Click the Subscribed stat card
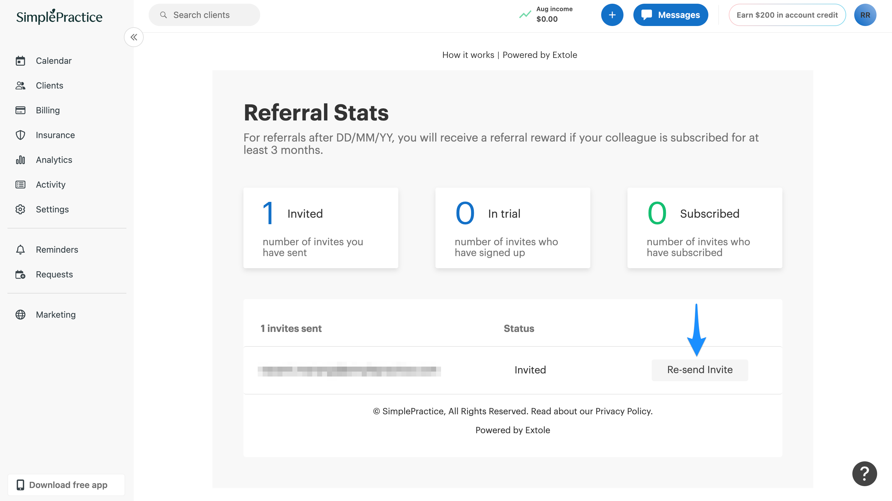The image size is (892, 501). pos(705,228)
